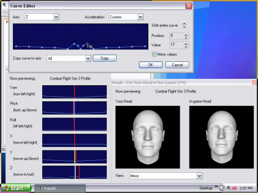This screenshot has width=258, height=193.
Task: Open the Copy curve to axis dropdown
Action: (88, 58)
